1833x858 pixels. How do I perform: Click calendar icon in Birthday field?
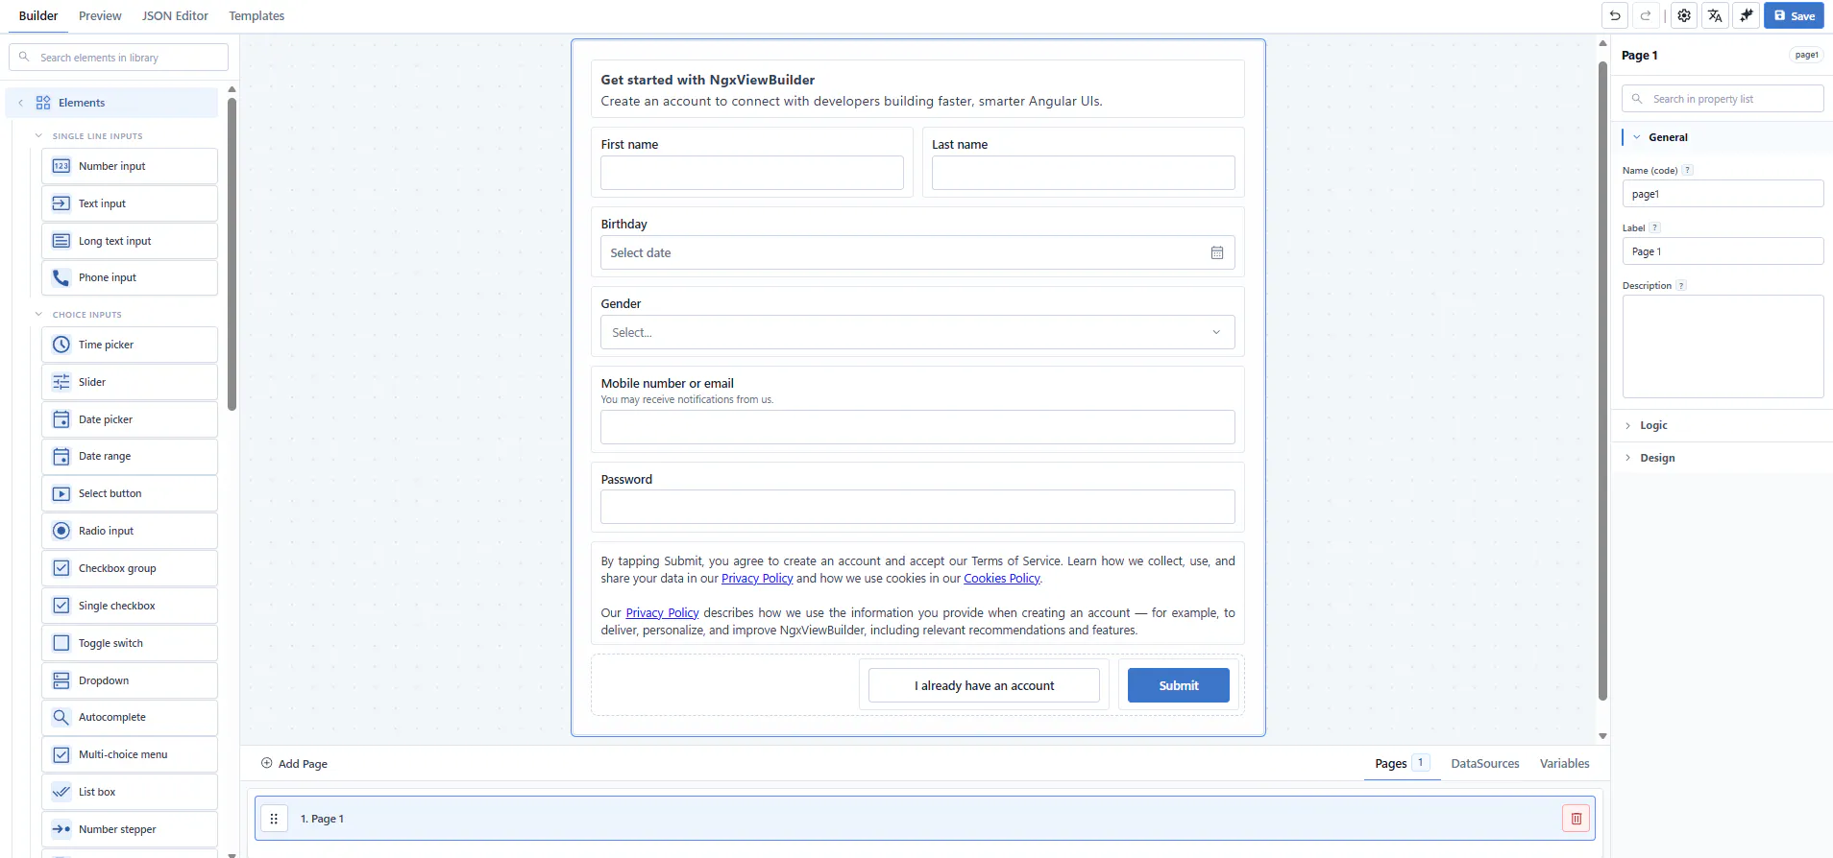[1217, 252]
